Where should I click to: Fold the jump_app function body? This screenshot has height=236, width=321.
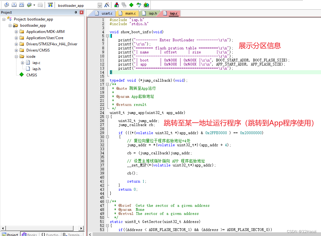[107, 117]
